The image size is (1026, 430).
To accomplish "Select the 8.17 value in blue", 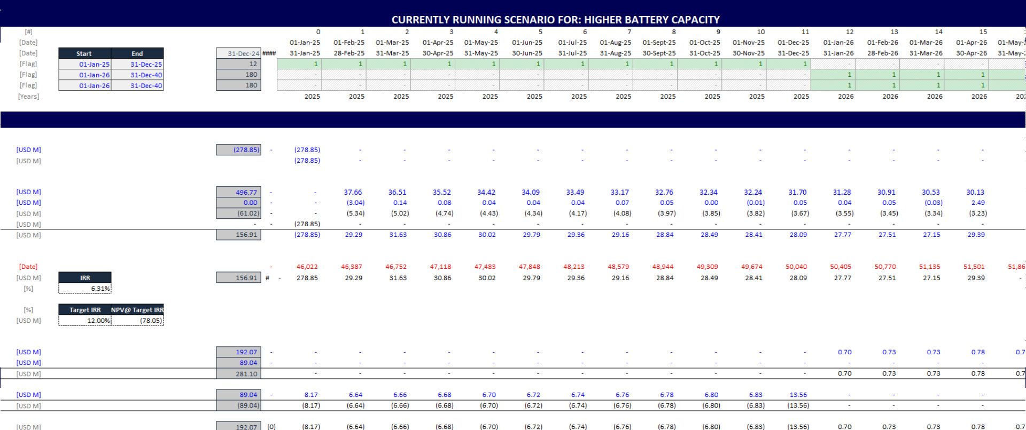I will 310,395.
